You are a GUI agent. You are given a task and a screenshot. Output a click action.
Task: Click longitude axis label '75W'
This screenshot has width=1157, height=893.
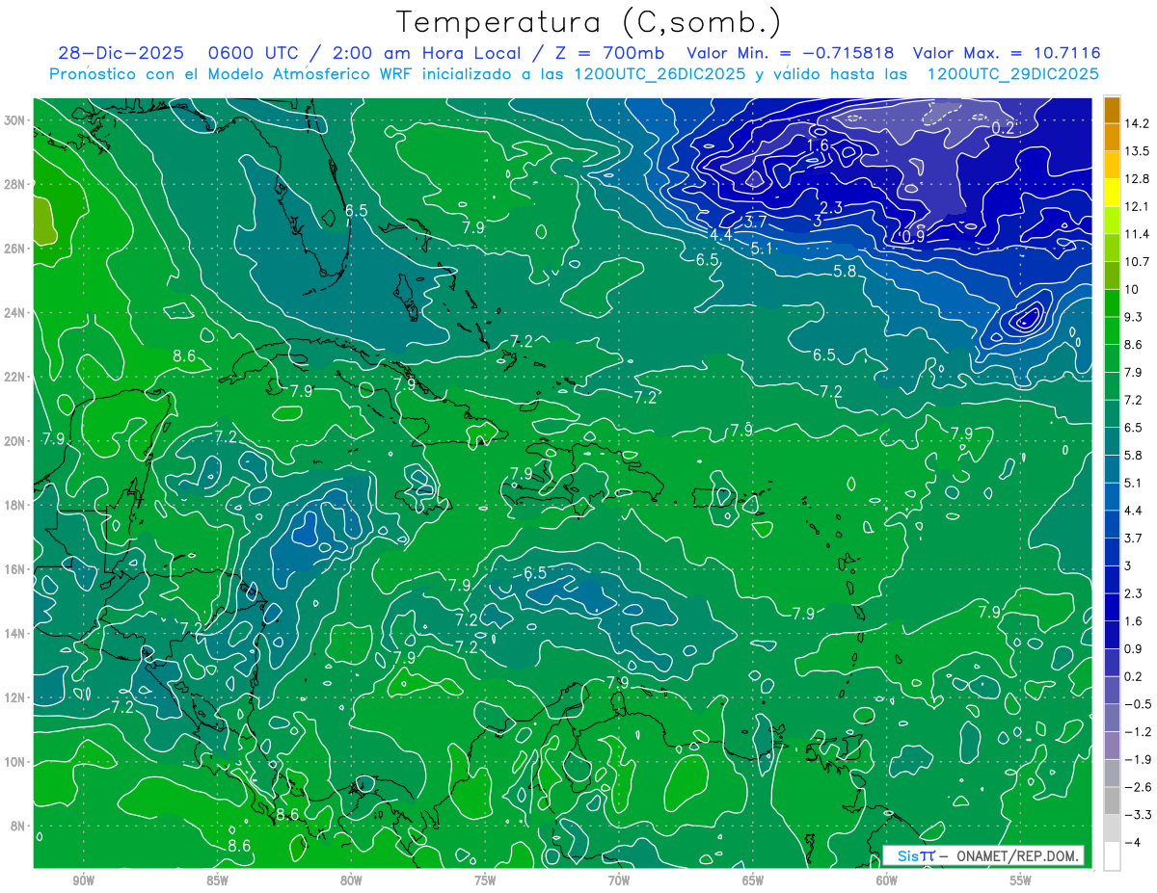pyautogui.click(x=485, y=880)
